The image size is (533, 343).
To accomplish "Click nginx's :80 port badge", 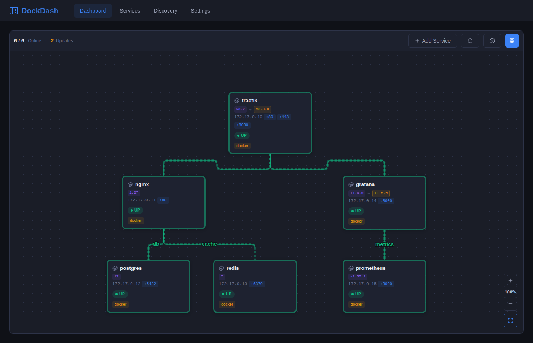I will (x=163, y=200).
